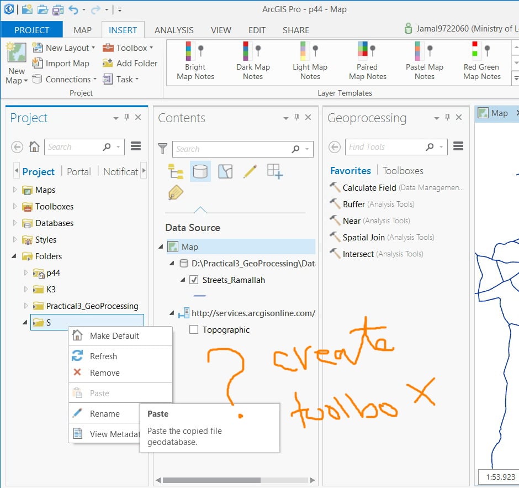Choose Rename in context menu
Image resolution: width=519 pixels, height=488 pixels.
click(x=104, y=413)
